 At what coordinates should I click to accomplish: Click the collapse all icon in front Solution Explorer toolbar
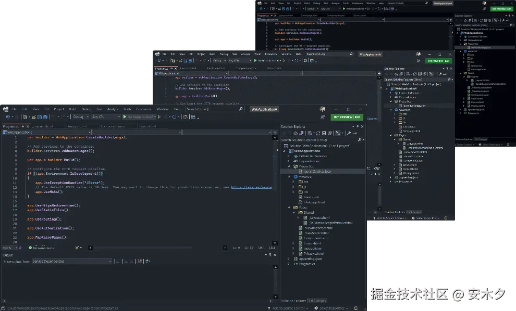(324, 133)
